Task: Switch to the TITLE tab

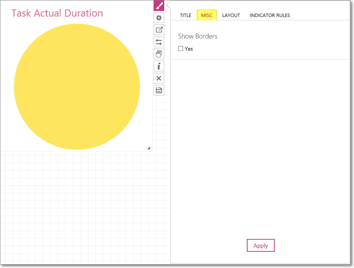Action: tap(186, 15)
